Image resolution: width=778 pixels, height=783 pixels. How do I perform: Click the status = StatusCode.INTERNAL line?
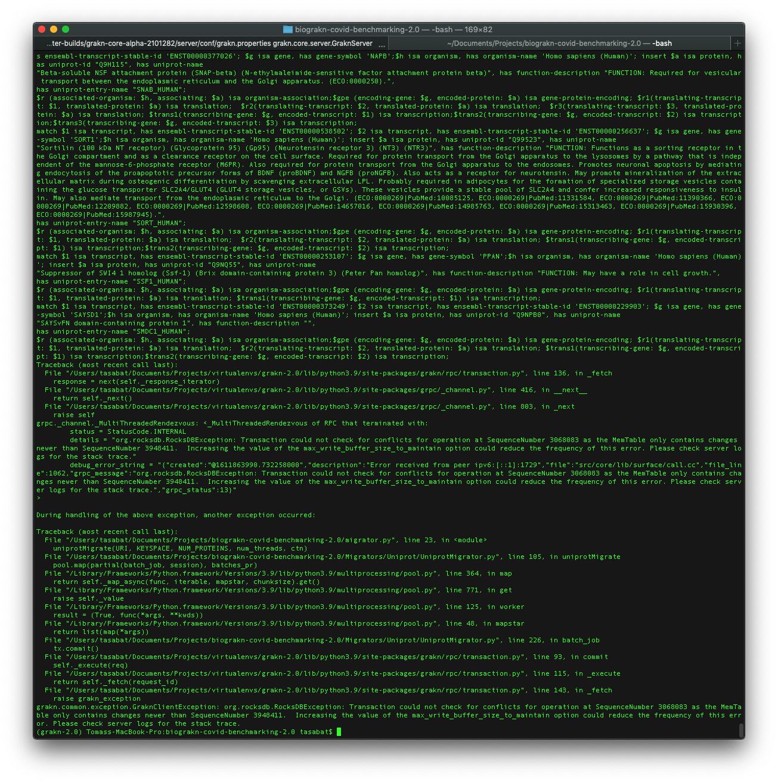point(128,431)
